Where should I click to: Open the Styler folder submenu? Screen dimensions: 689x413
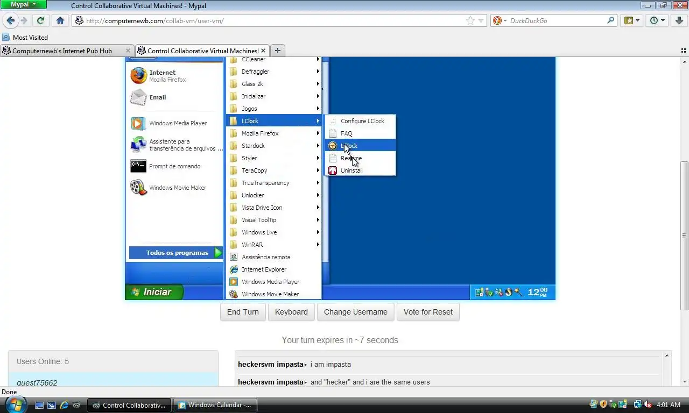pyautogui.click(x=273, y=158)
